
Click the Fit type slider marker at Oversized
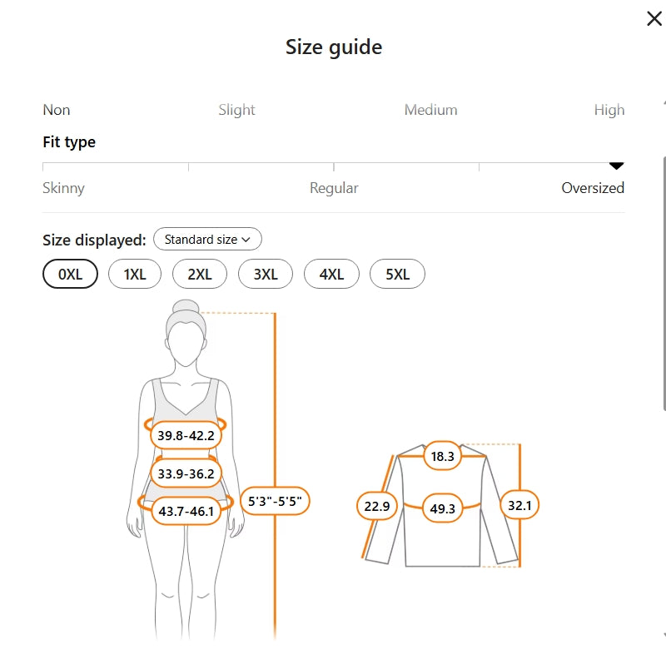tap(616, 166)
